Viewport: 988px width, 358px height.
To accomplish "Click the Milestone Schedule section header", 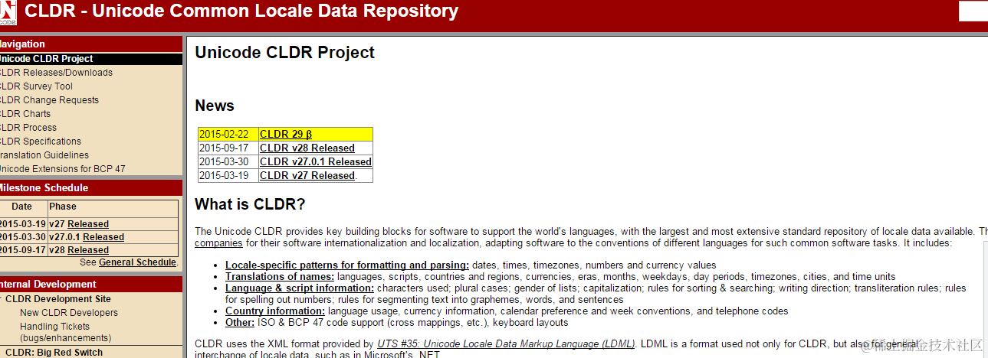I will pos(91,188).
